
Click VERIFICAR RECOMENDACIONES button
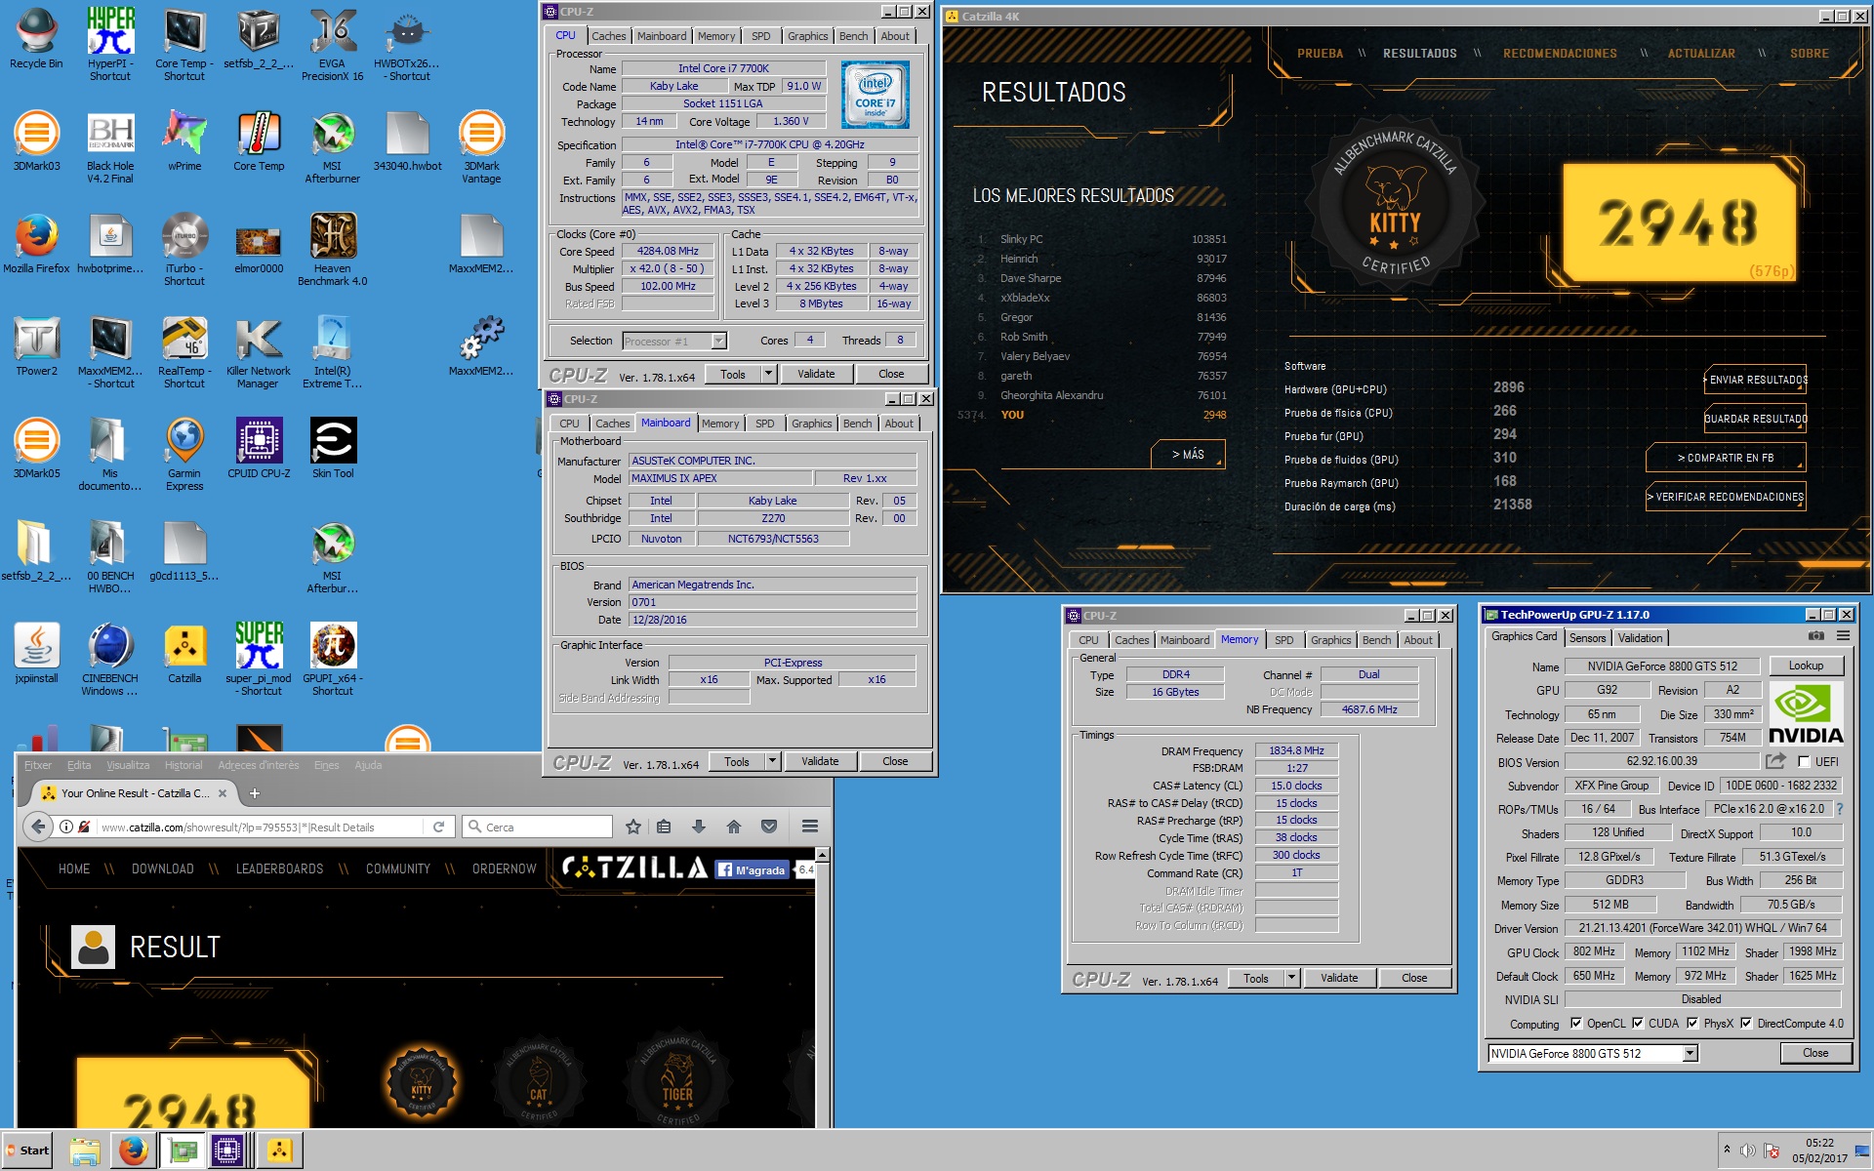[x=1726, y=497]
